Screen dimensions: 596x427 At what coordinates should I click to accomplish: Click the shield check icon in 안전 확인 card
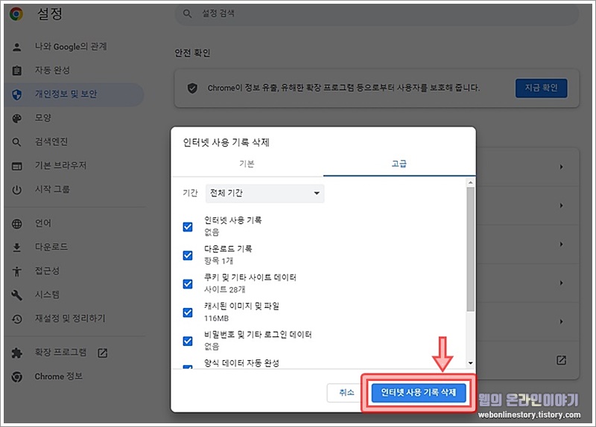point(192,89)
